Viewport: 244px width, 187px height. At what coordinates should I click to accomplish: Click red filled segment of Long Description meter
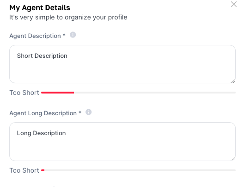pos(43,170)
